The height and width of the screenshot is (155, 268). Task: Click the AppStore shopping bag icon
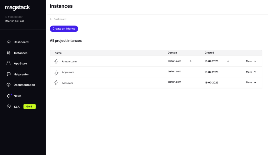pyautogui.click(x=9, y=64)
